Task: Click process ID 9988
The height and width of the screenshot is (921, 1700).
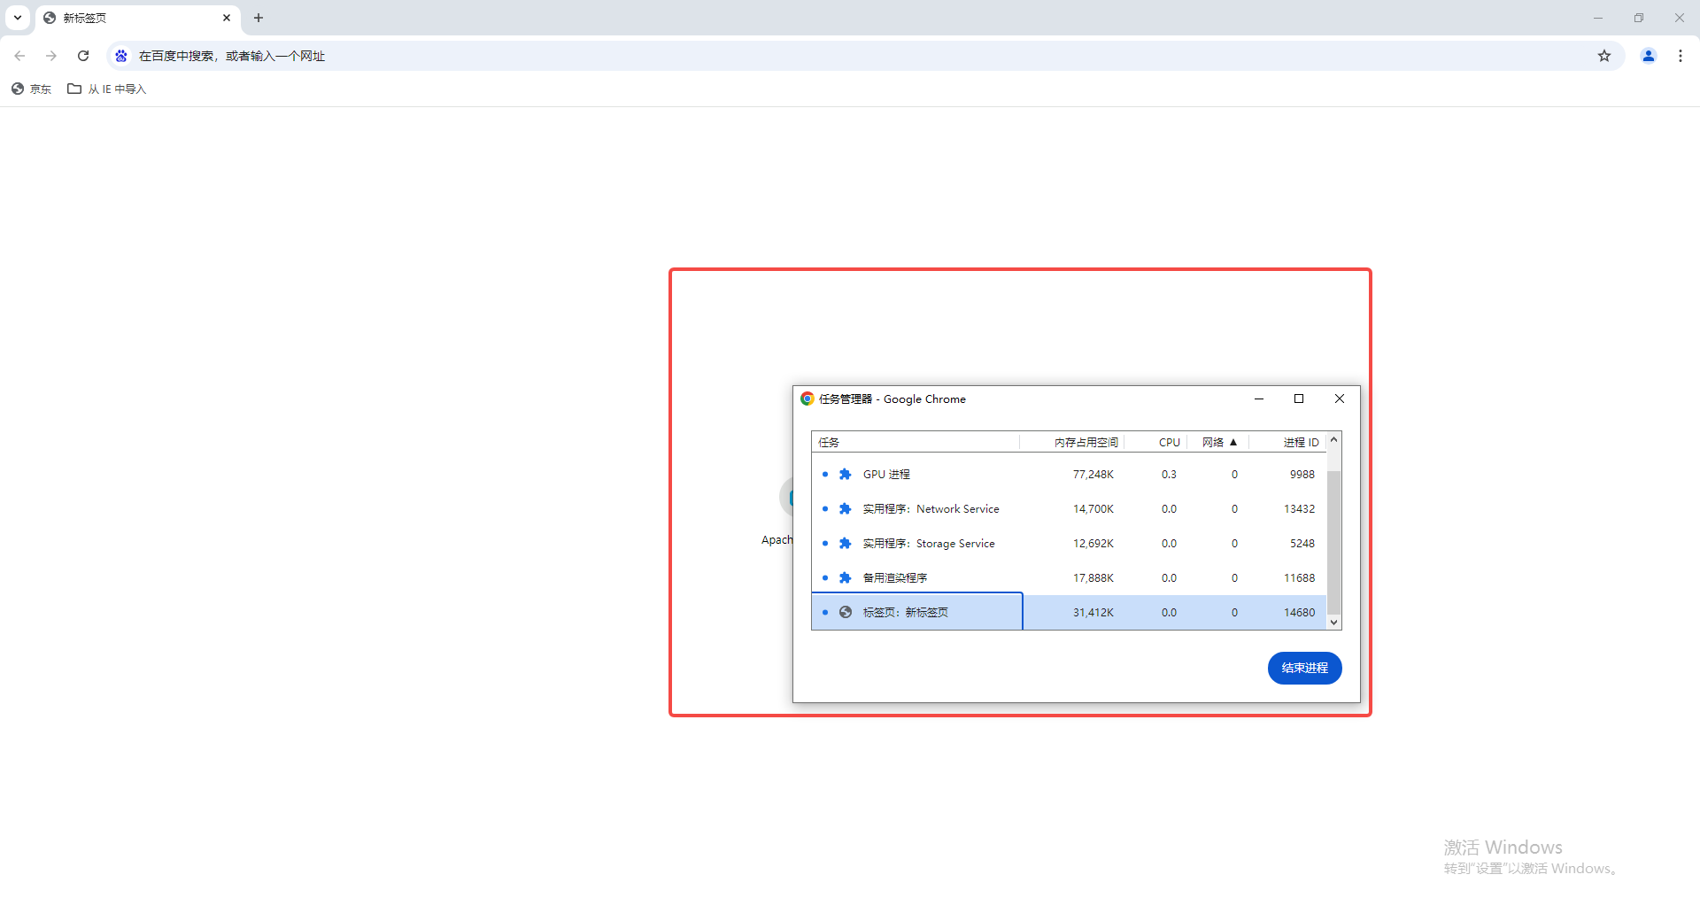Action: [1302, 475]
